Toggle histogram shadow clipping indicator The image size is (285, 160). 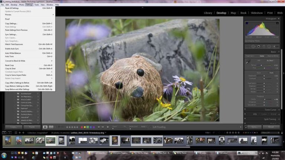click(x=247, y=23)
